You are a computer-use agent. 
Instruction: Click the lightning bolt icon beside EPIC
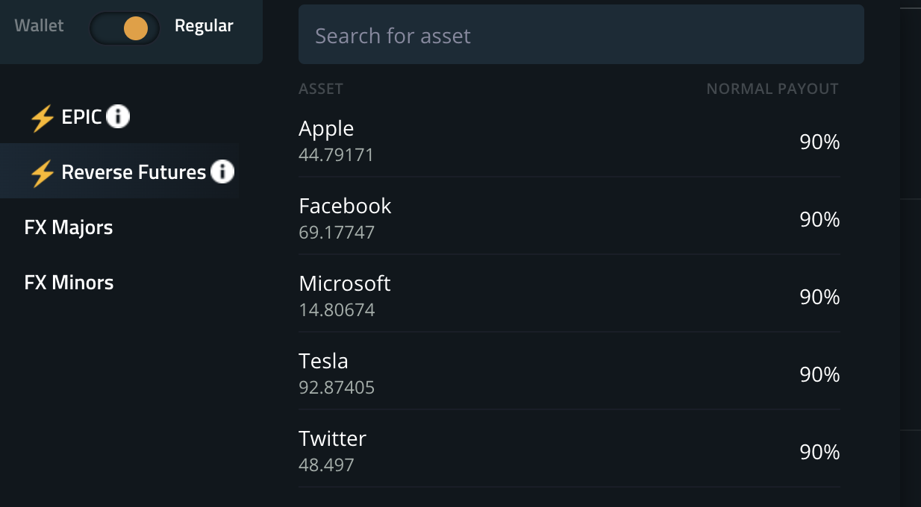coord(43,118)
